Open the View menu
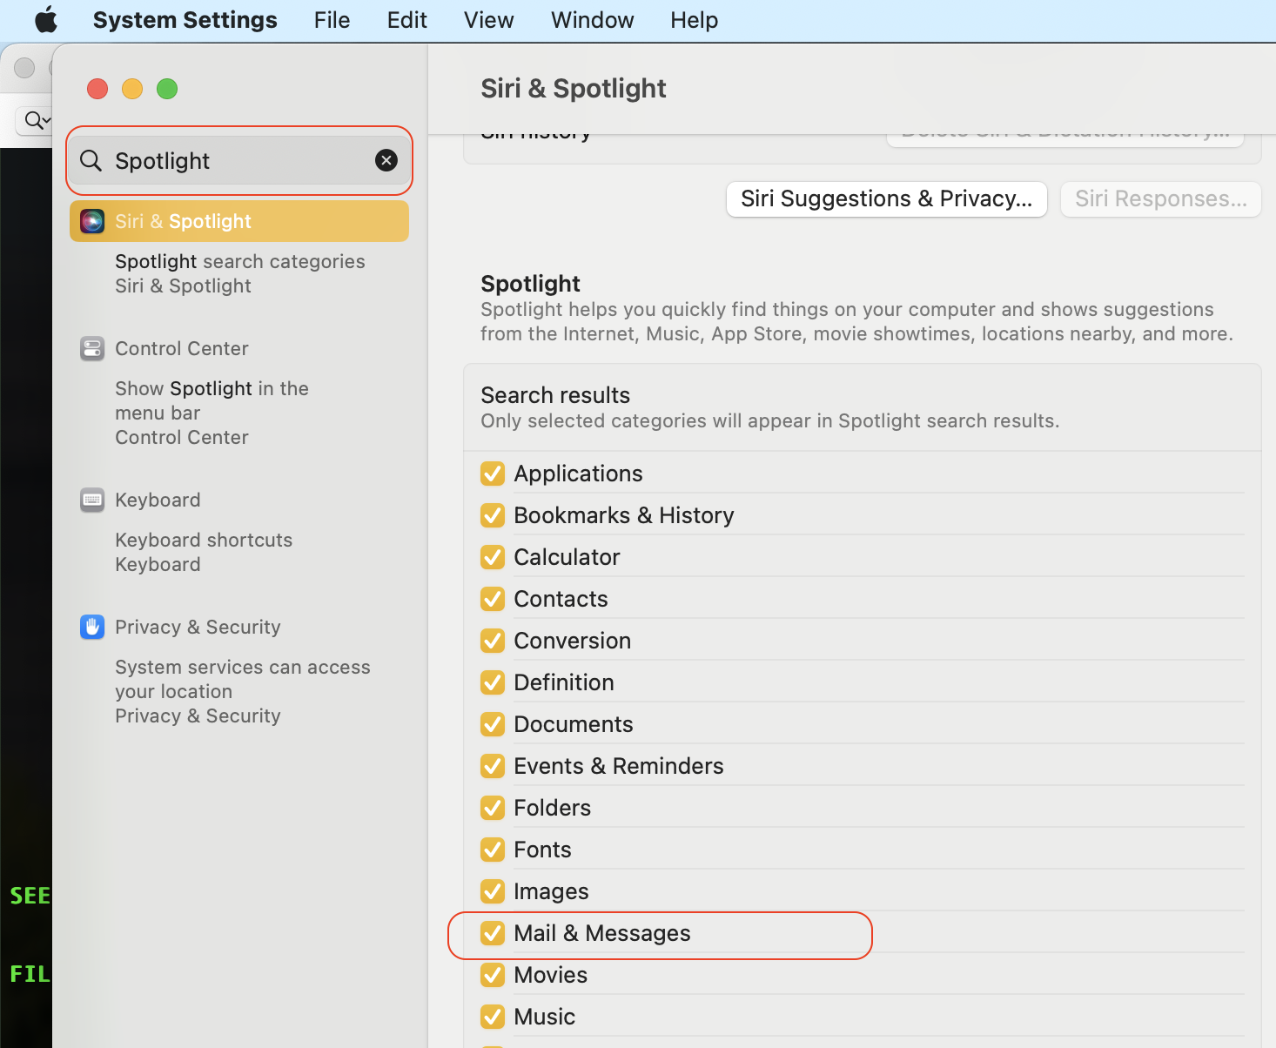Image resolution: width=1276 pixels, height=1048 pixels. pyautogui.click(x=487, y=19)
